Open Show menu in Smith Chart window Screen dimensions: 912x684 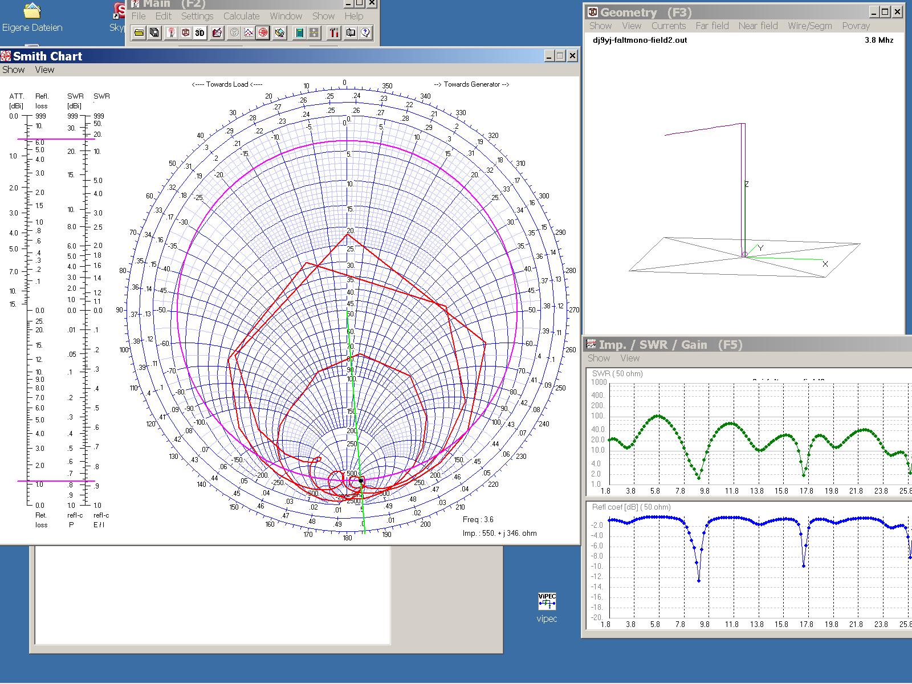[x=13, y=70]
